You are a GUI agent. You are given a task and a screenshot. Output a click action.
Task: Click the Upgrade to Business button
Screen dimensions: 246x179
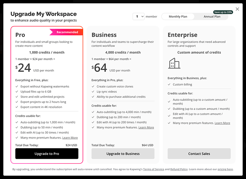click(123, 154)
